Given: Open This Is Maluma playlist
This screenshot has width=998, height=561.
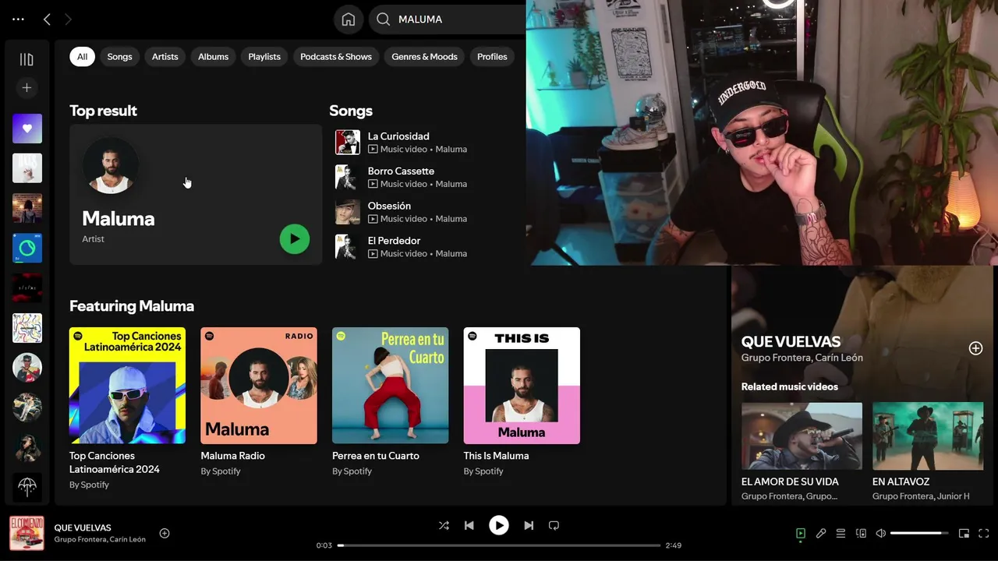Looking at the screenshot, I should (x=522, y=386).
